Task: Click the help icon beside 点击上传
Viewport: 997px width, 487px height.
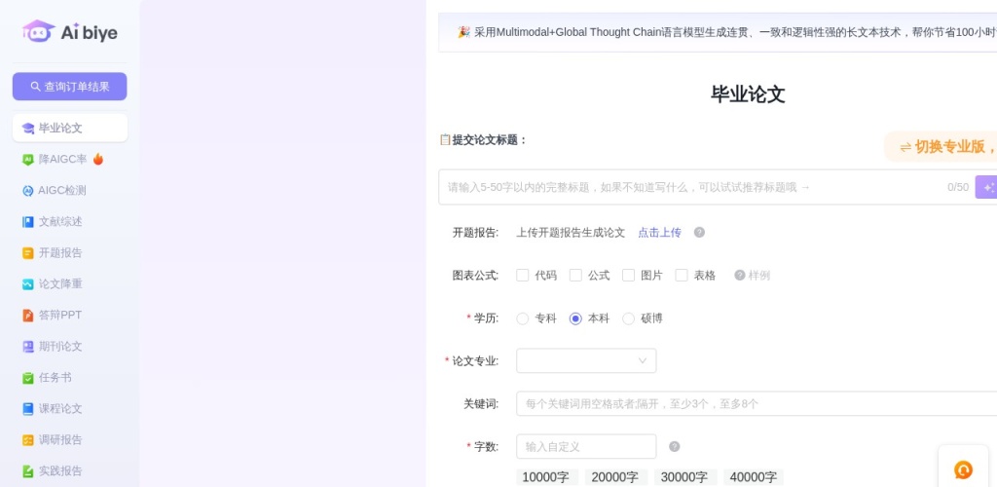Action: (699, 233)
